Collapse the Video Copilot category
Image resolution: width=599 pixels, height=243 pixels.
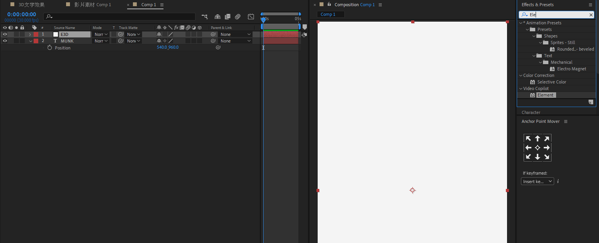click(x=521, y=88)
